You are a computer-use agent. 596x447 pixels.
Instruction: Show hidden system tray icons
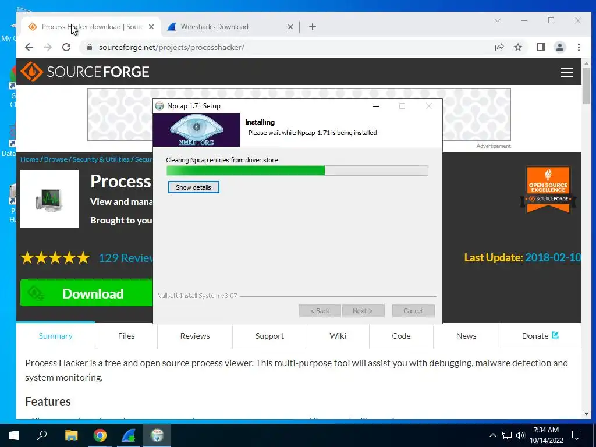(492, 435)
